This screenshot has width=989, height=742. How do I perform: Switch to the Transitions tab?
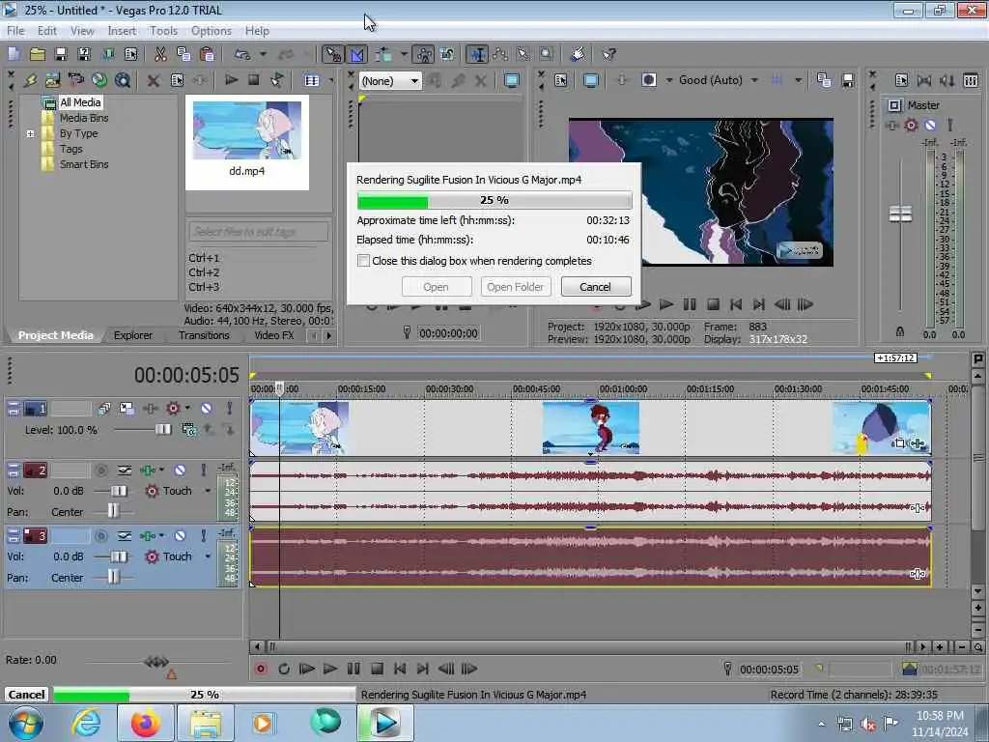coord(204,335)
